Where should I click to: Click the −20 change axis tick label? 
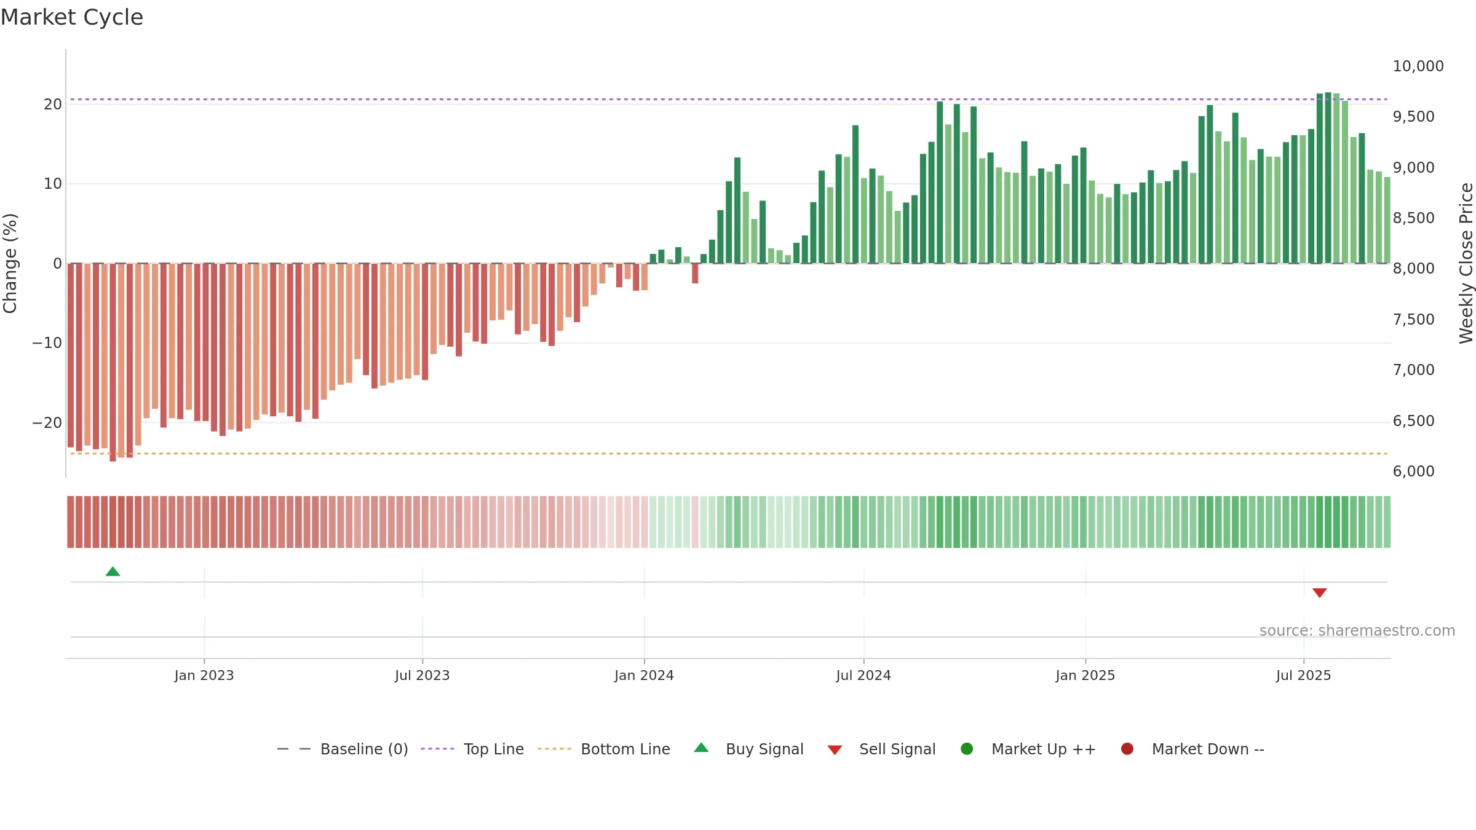(47, 423)
